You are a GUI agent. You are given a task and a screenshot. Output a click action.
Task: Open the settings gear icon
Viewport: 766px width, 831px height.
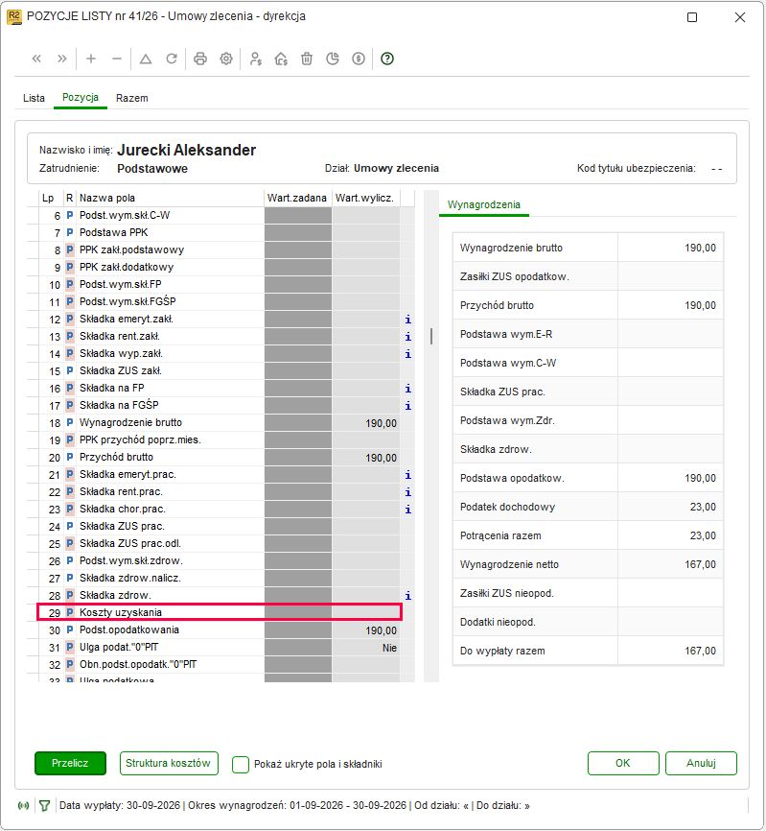click(x=226, y=59)
